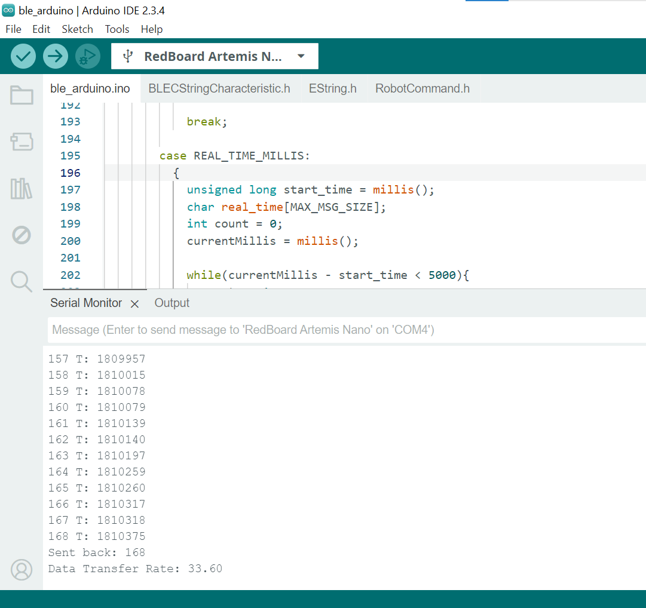The height and width of the screenshot is (608, 646).
Task: Click line number 202 in the gutter
Action: [x=71, y=275]
